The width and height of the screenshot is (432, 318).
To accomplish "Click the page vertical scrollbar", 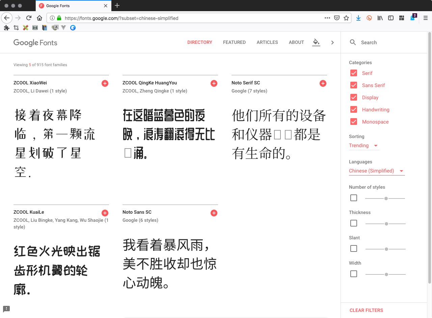I will click(x=430, y=158).
